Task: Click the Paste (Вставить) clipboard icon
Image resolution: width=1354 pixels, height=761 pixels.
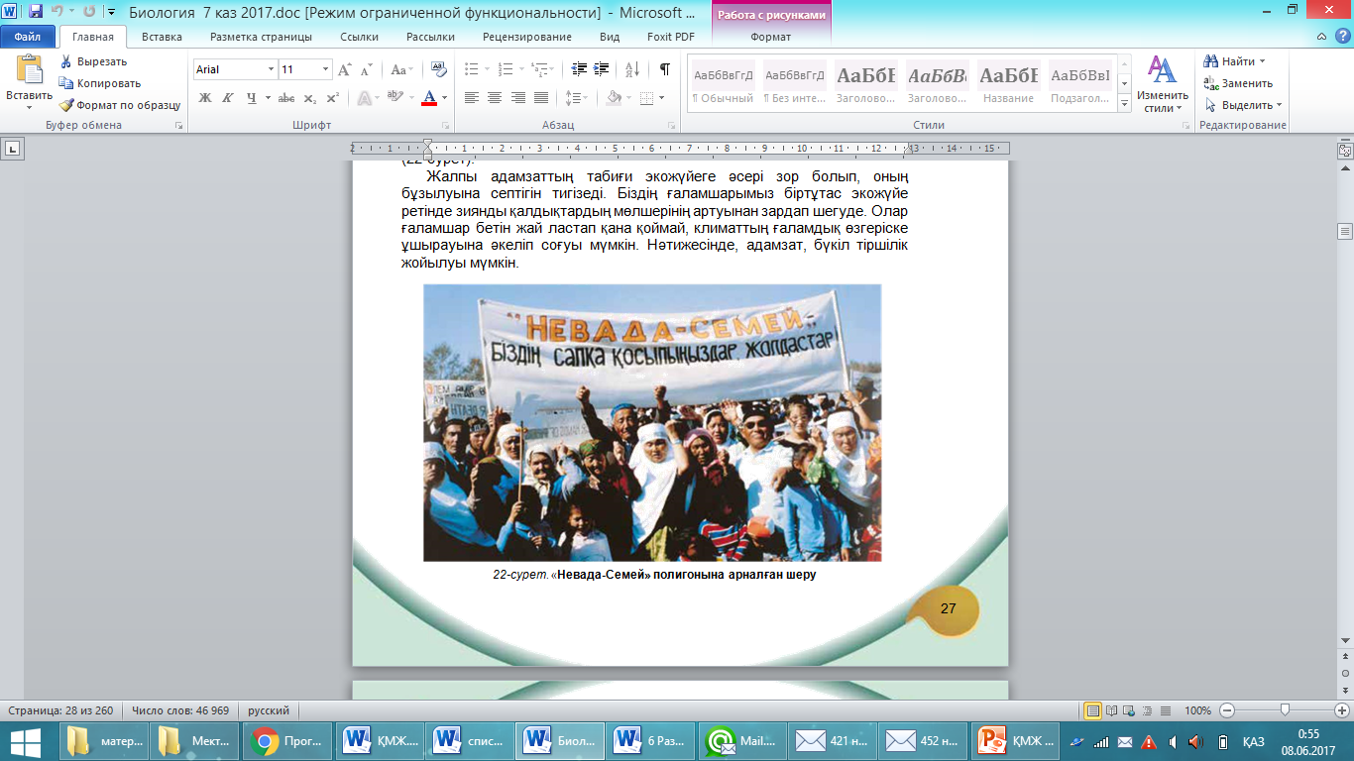Action: [29, 69]
